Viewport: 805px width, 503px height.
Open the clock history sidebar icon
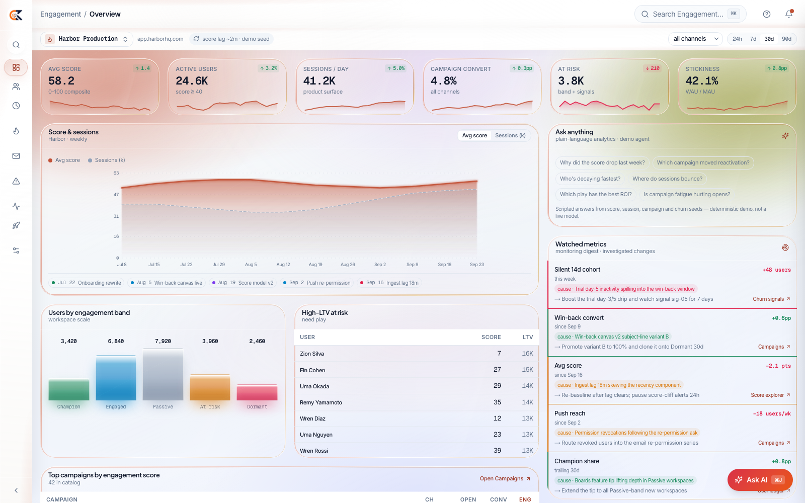pyautogui.click(x=16, y=106)
